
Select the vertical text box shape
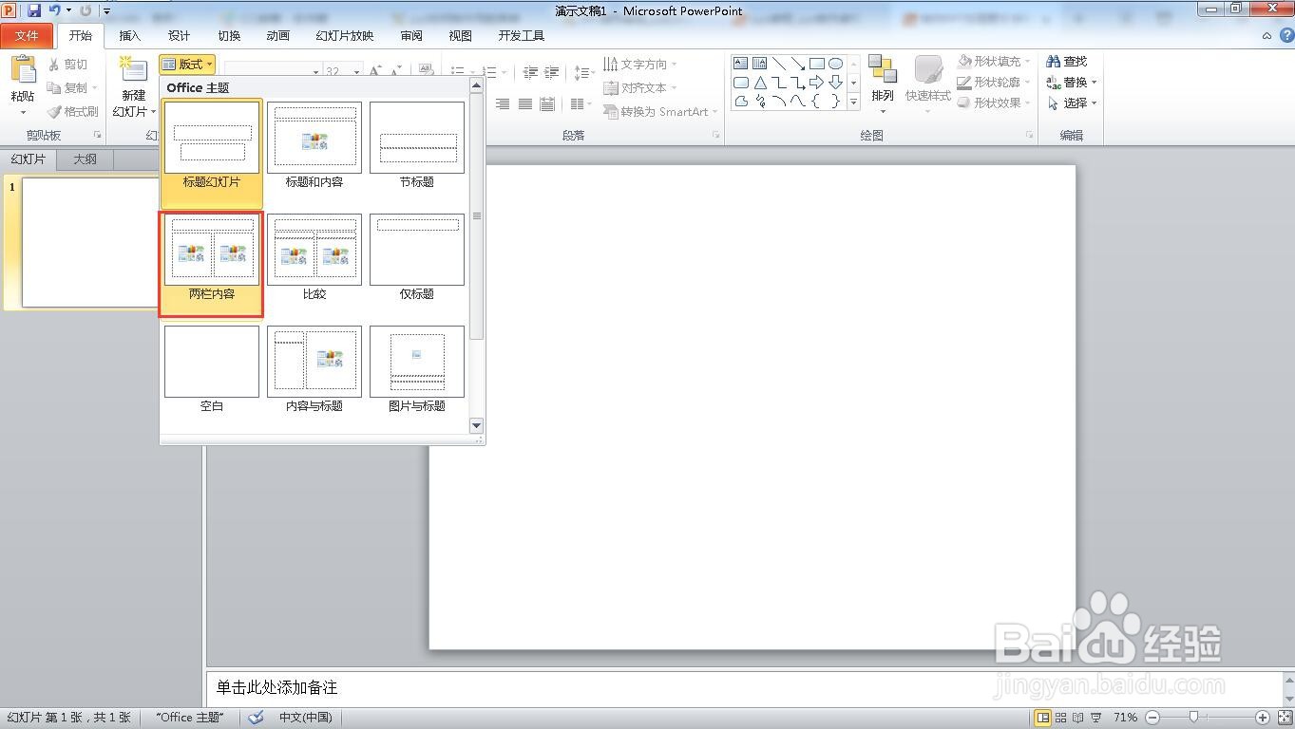pyautogui.click(x=759, y=64)
